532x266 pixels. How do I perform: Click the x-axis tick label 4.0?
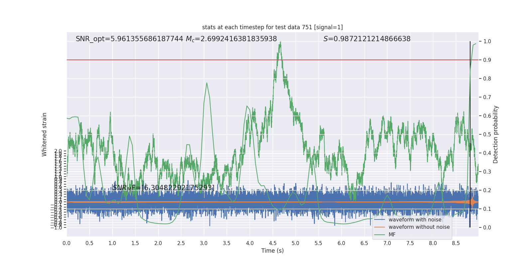tap(250, 243)
